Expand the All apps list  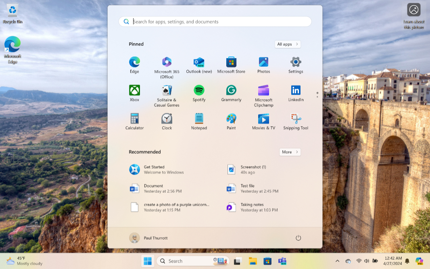(x=287, y=44)
